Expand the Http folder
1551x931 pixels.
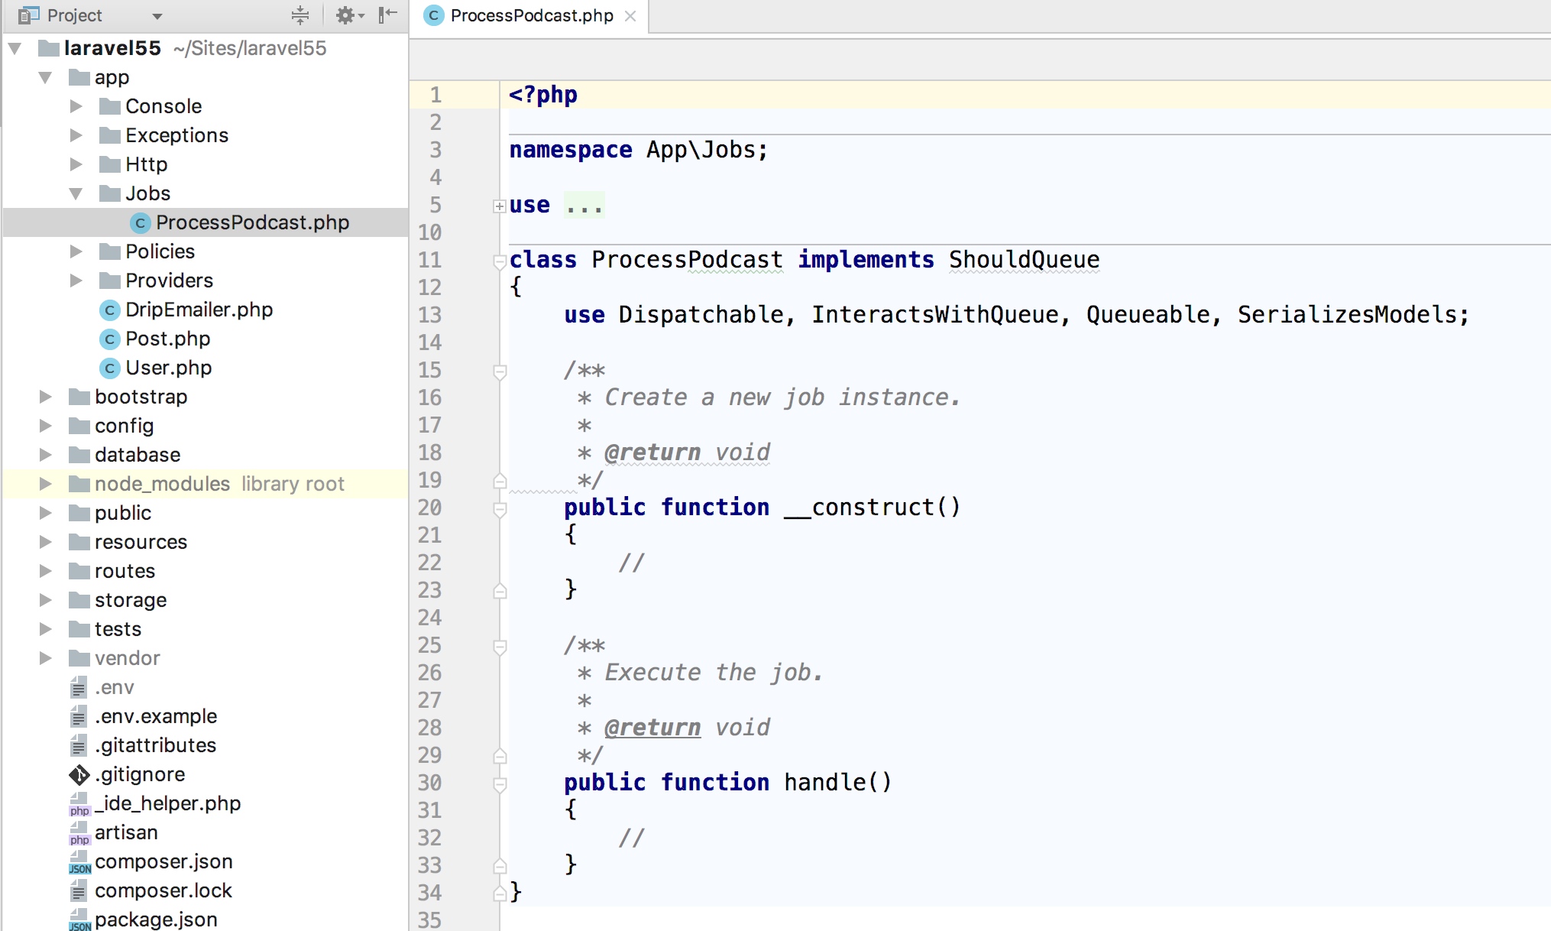[76, 164]
